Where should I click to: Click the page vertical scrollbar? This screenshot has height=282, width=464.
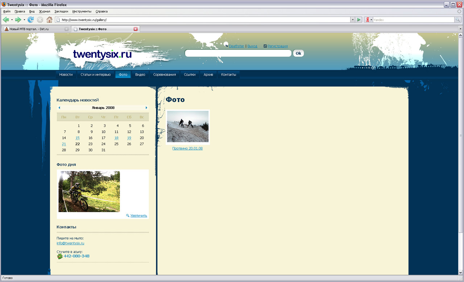(x=461, y=135)
